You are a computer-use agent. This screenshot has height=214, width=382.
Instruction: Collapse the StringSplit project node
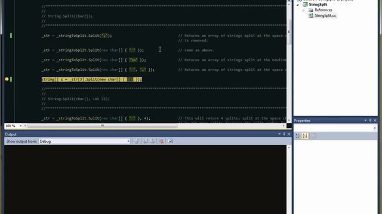tap(298, 5)
